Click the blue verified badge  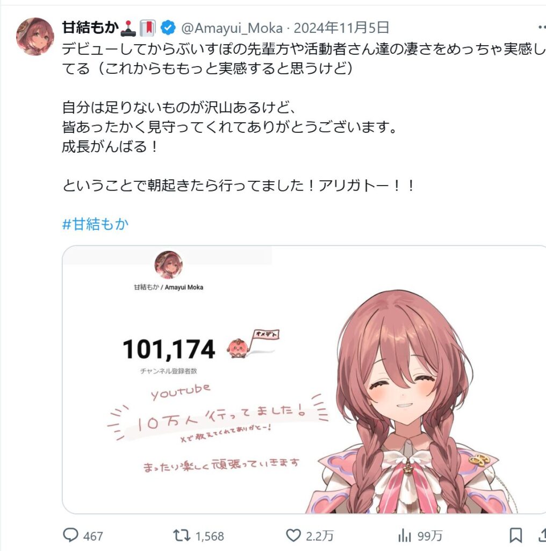pyautogui.click(x=168, y=27)
